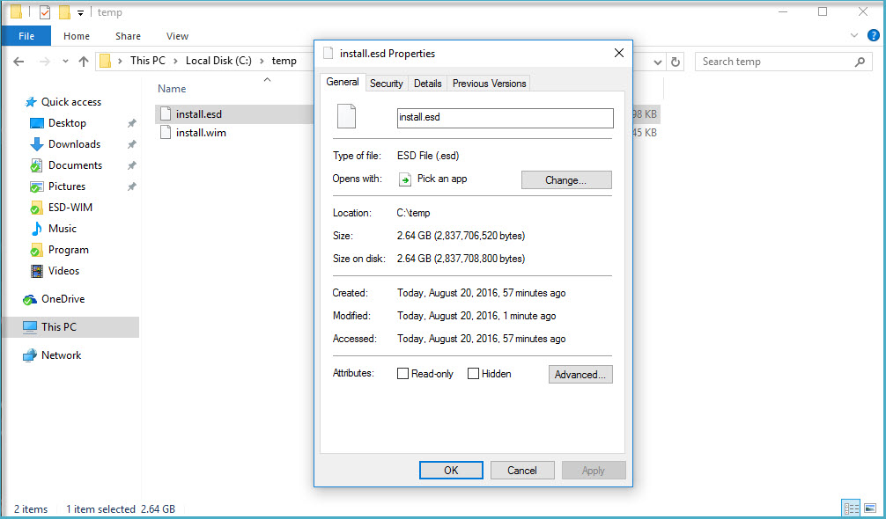This screenshot has height=519, width=886.
Task: Open the address bar history dropdown
Action: pyautogui.click(x=658, y=62)
